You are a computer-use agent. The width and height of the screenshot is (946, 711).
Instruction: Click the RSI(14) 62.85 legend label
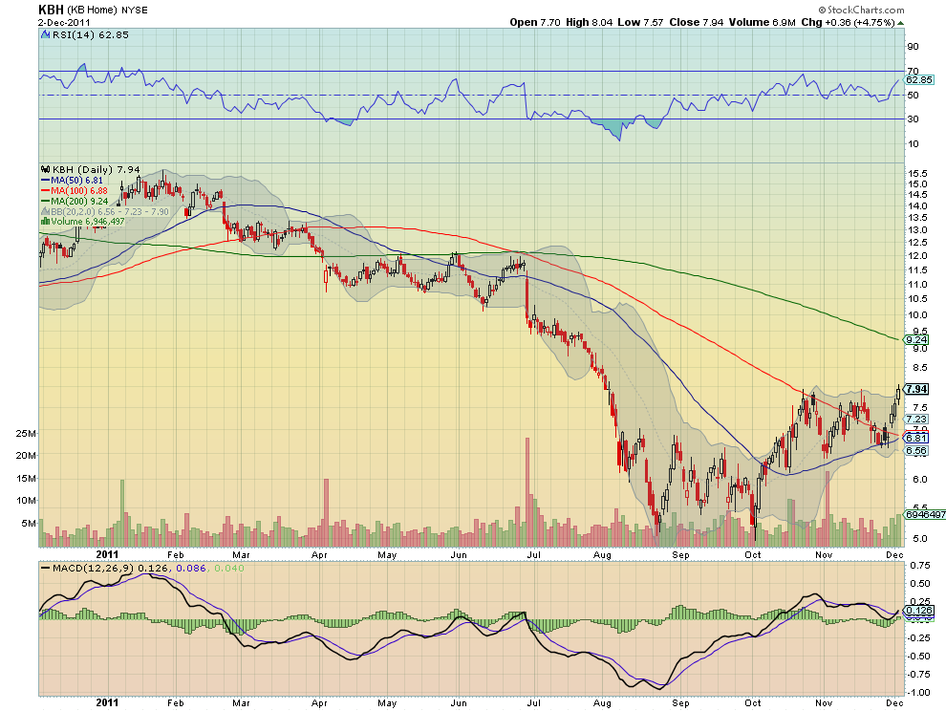(x=91, y=35)
